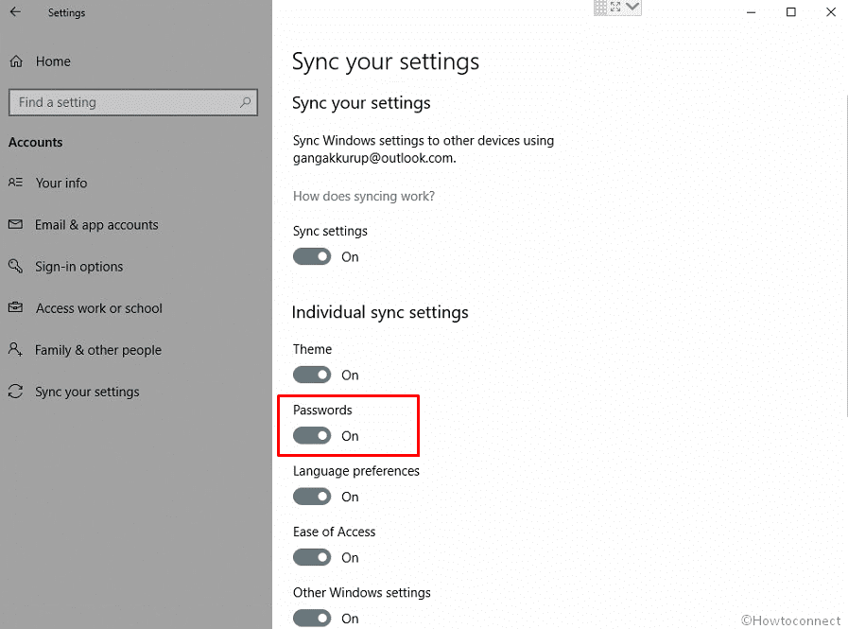848x629 pixels.
Task: Open Email & app accounts via envelope icon
Action: click(x=15, y=224)
